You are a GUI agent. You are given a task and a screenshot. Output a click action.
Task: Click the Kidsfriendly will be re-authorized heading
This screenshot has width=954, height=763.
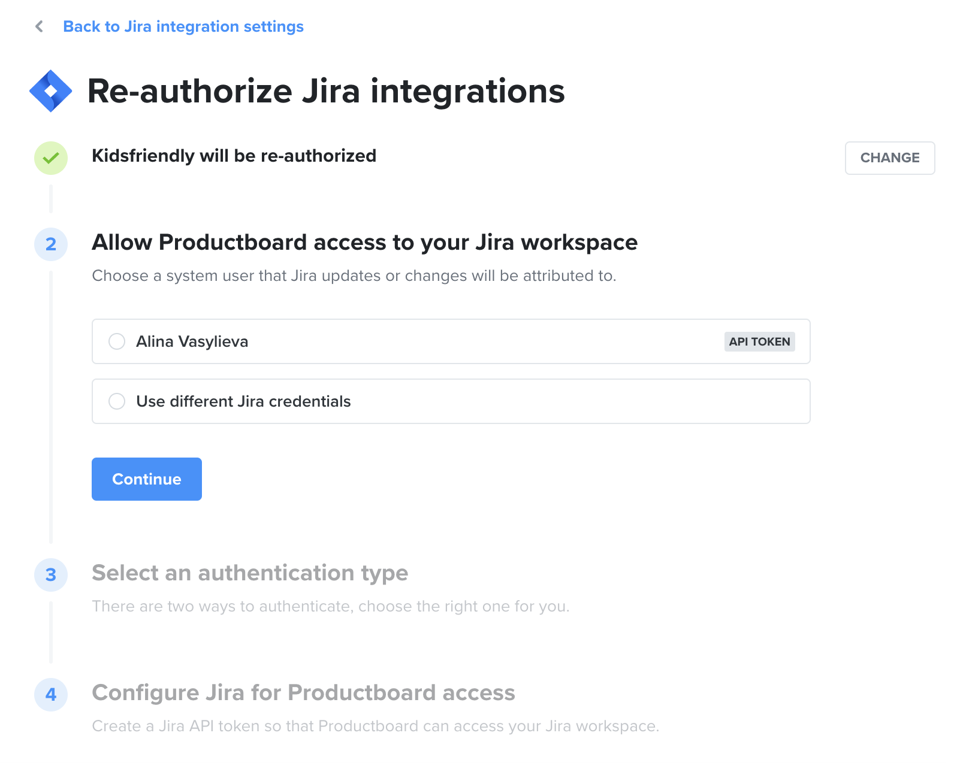tap(234, 156)
